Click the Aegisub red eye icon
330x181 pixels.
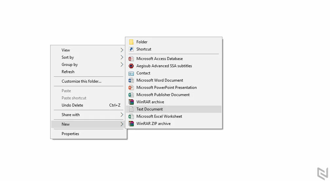131,66
